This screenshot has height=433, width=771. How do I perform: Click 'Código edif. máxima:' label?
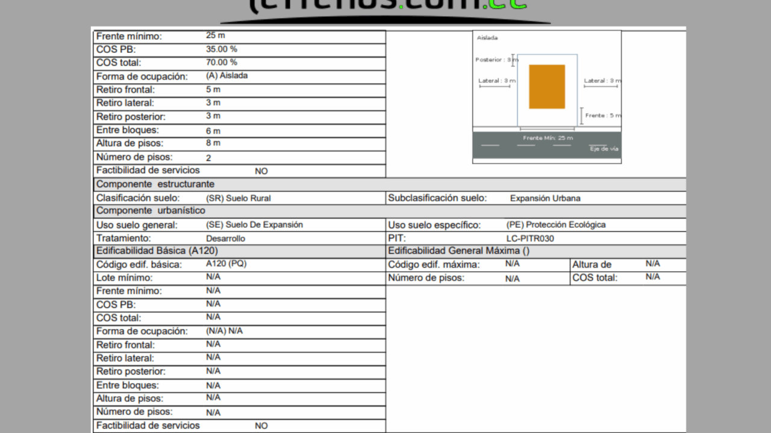tap(434, 265)
